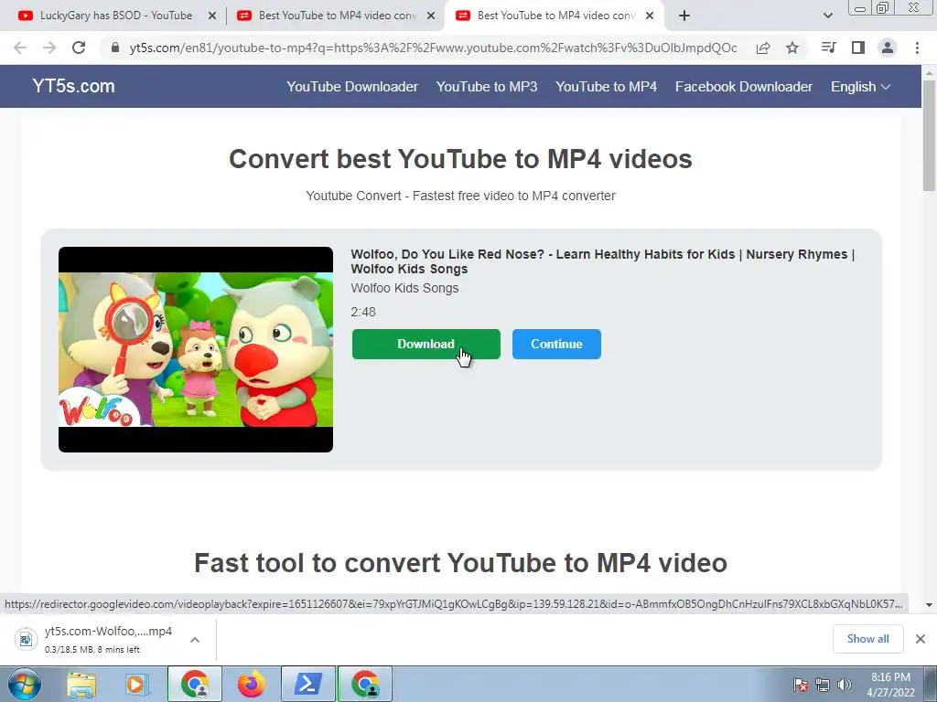The width and height of the screenshot is (937, 702).
Task: Click the mp4 file icon in downloads bar
Action: [26, 639]
